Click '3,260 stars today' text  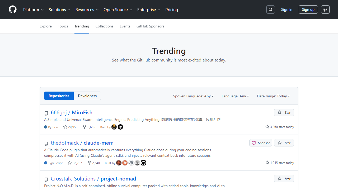282,127
